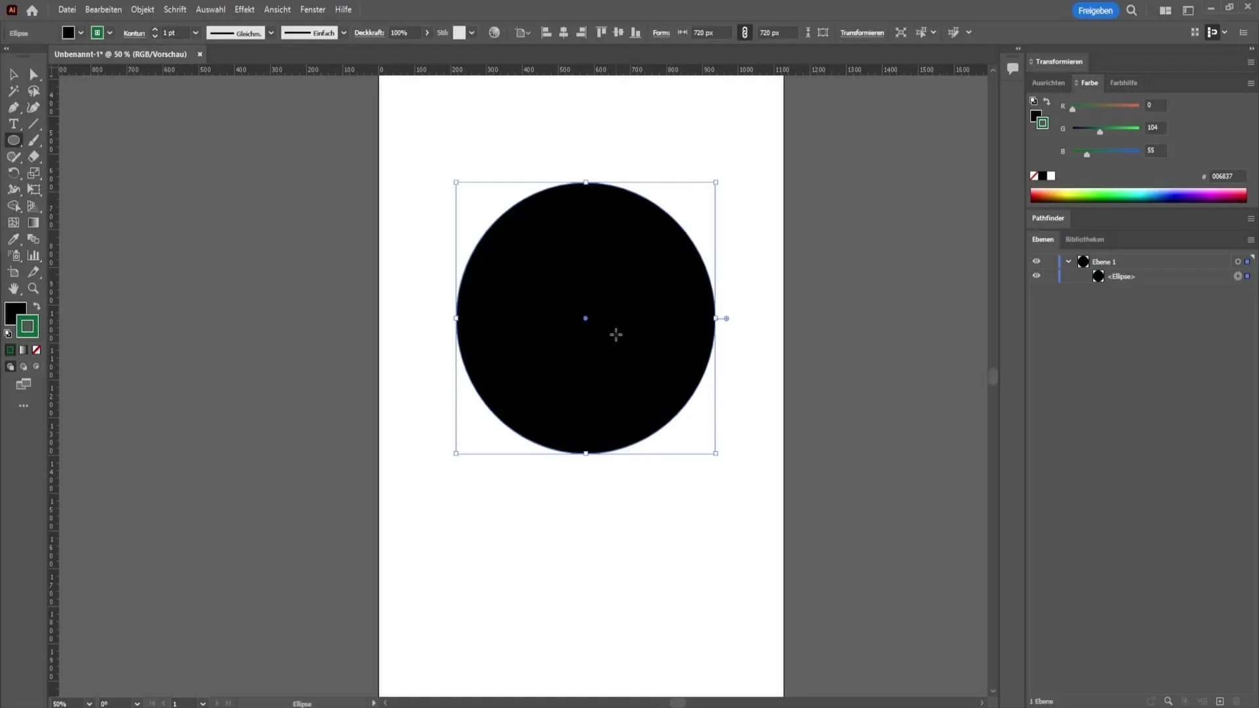Click the Ausrichten tab

pos(1047,82)
